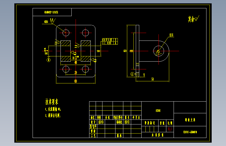This screenshot has height=146, width=226.
Task: Click the mirrored drawing number box at top-left
Action: click(52, 12)
